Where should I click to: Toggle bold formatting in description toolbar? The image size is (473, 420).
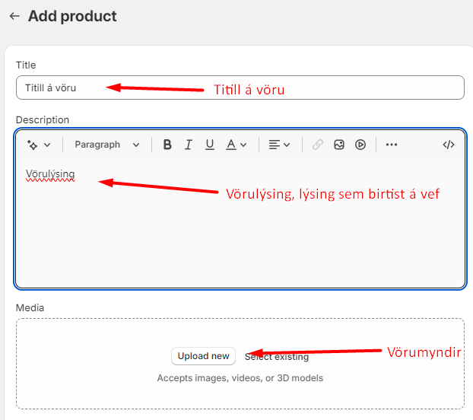(x=167, y=145)
